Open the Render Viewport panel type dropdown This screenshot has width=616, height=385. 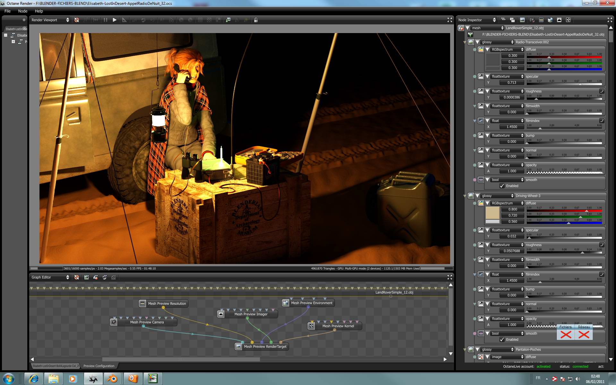(50, 20)
